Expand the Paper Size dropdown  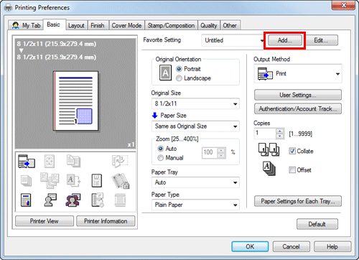[195, 126]
